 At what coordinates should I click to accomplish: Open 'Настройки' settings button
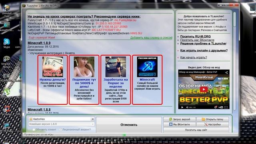[x=212, y=124]
